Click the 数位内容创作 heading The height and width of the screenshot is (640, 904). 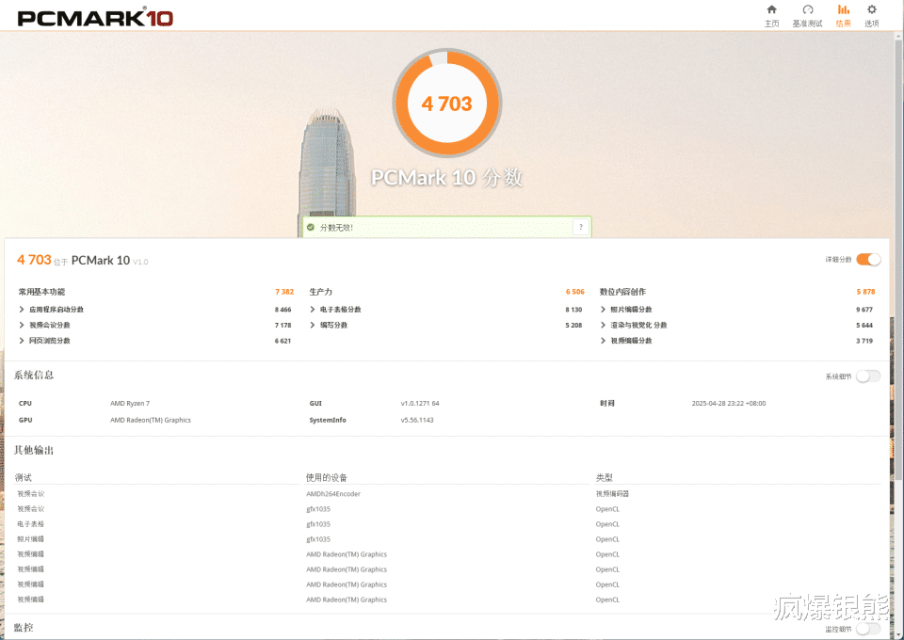622,292
